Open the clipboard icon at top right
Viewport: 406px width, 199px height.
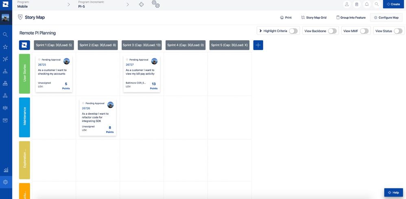click(357, 4)
